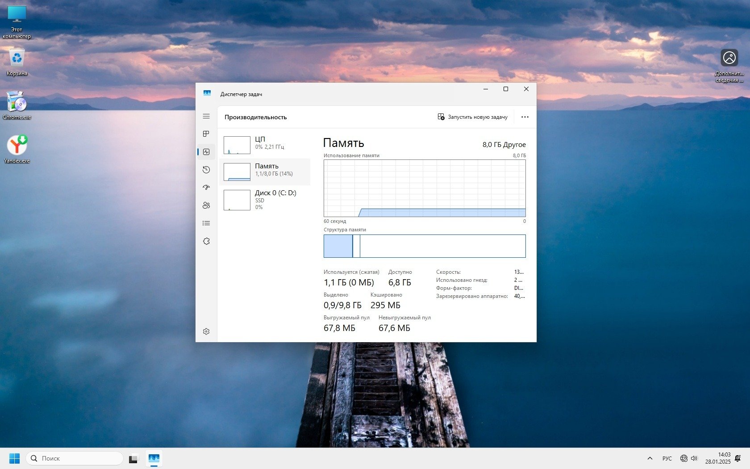Expand the hamburger navigation menu
750x469 pixels.
point(206,116)
